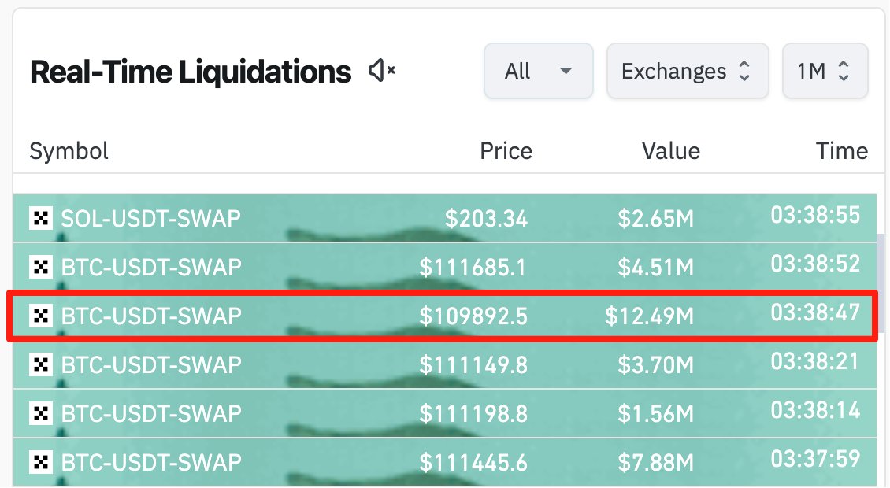
Task: Click the OKX icon on highlighted $109892.5 row
Action: click(x=41, y=316)
